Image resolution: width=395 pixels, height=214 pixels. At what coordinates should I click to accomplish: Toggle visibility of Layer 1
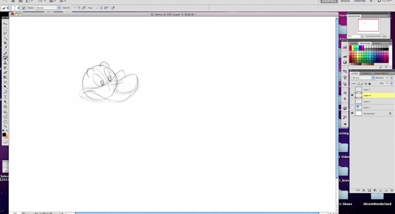pos(352,89)
